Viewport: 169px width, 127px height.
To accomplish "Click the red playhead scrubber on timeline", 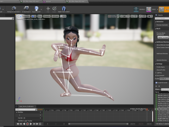I will point(147,109).
